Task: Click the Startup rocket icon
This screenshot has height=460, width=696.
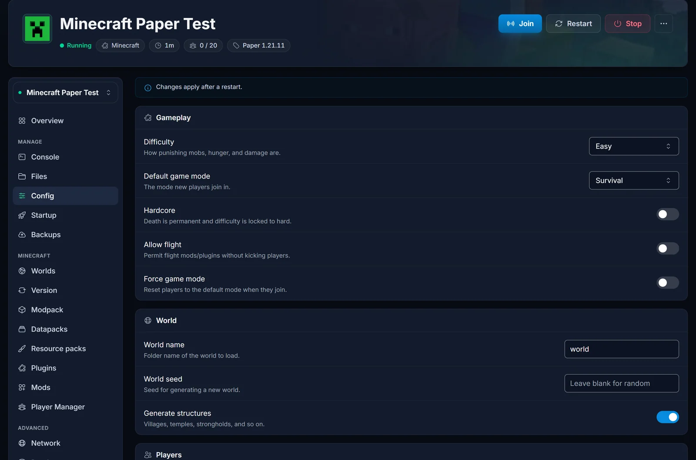Action: [22, 215]
